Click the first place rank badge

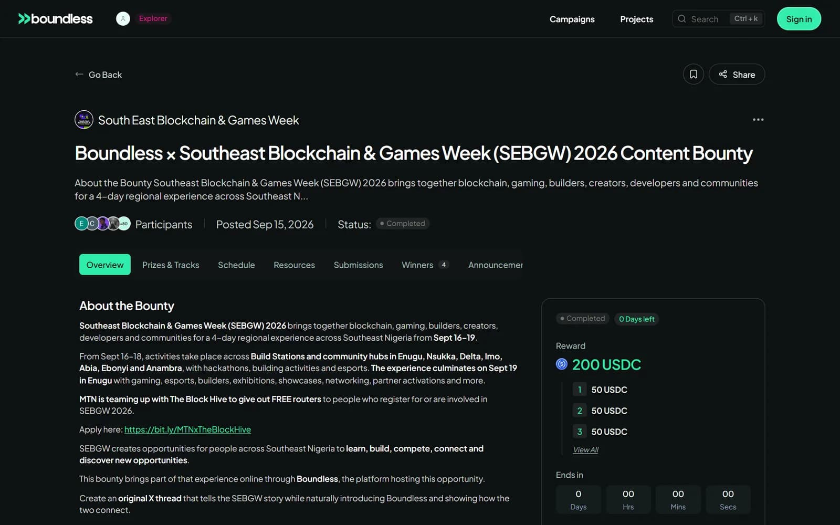(580, 390)
